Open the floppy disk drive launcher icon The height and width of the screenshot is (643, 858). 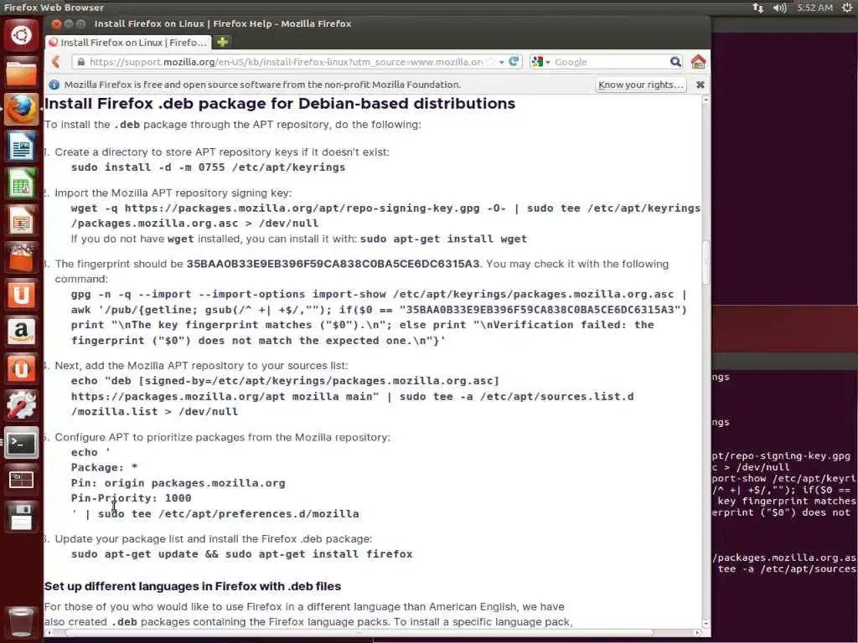click(x=21, y=517)
